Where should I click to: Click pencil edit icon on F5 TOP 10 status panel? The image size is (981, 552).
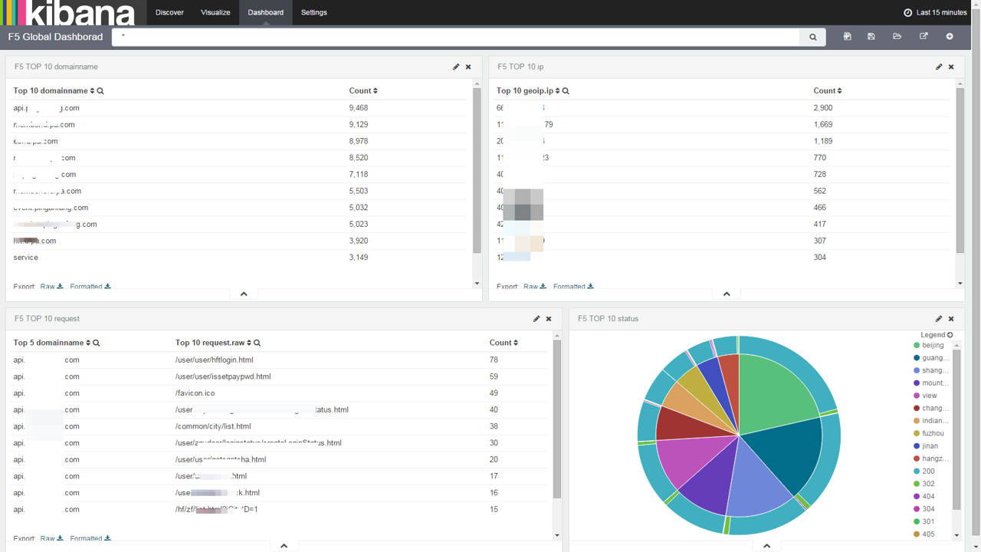coord(939,318)
